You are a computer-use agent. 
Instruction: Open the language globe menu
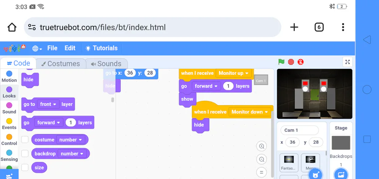point(37,48)
